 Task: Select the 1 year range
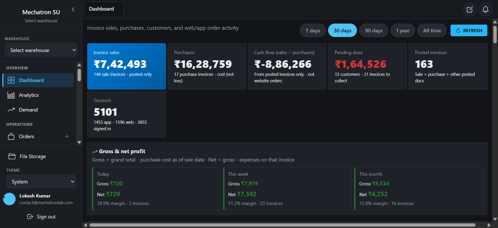click(x=403, y=31)
